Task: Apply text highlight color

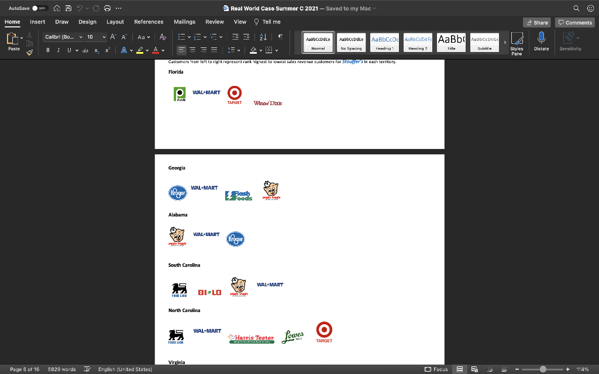Action: pos(140,50)
